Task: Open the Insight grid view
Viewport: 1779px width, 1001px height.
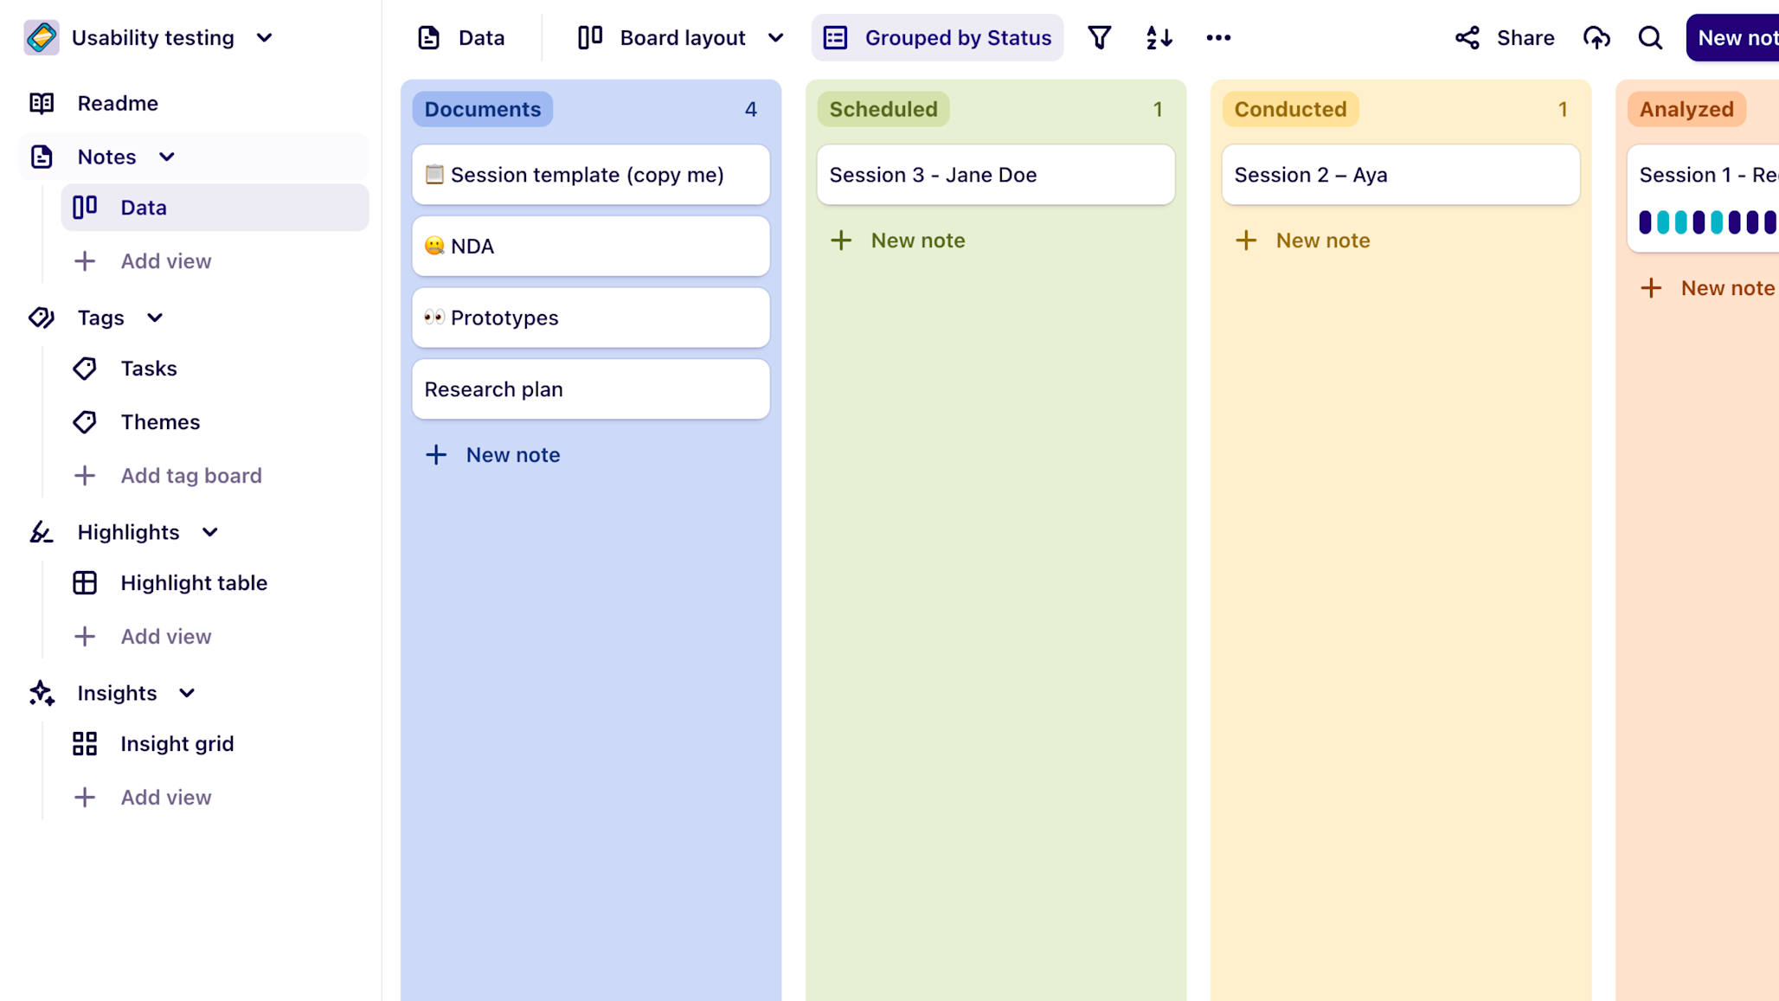Action: click(x=177, y=743)
